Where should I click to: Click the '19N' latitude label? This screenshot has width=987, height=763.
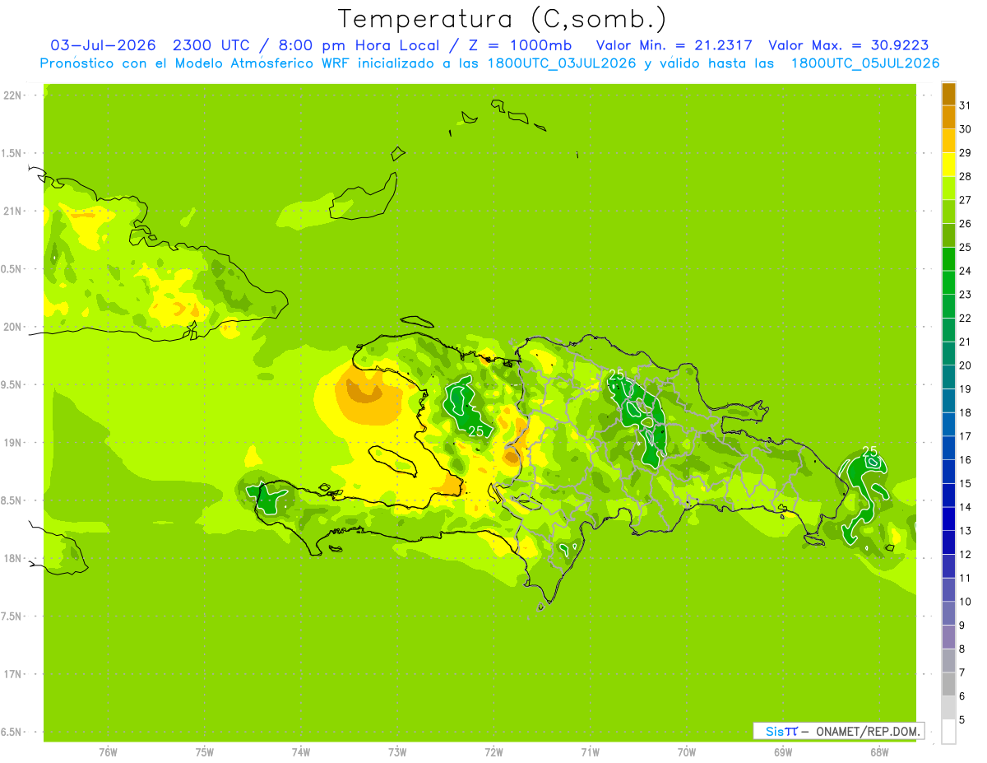pos(12,443)
